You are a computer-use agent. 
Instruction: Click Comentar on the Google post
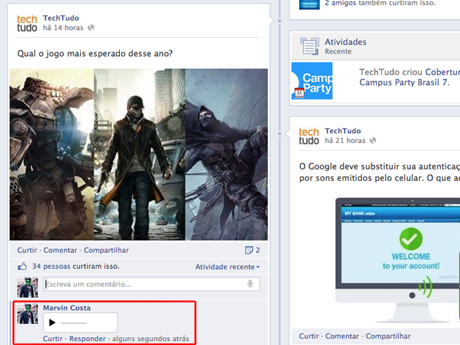point(342,336)
